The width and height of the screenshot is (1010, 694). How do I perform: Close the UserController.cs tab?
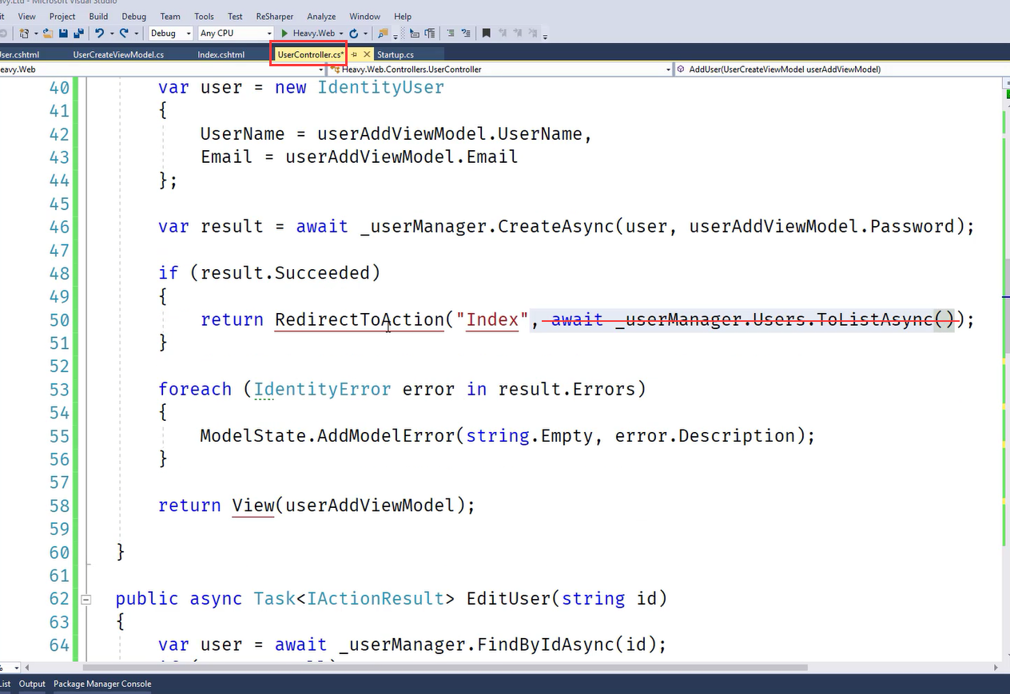point(367,54)
